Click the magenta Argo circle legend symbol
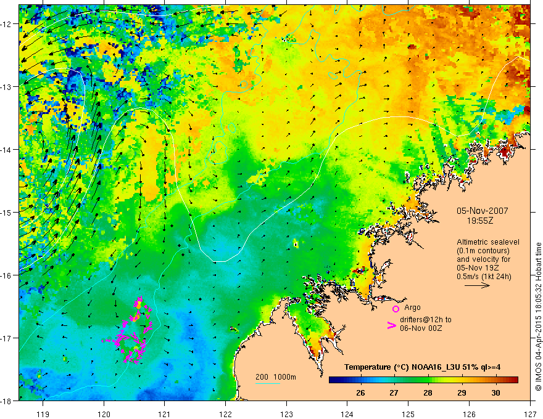Screen dimensions: 543x419 click(396, 309)
